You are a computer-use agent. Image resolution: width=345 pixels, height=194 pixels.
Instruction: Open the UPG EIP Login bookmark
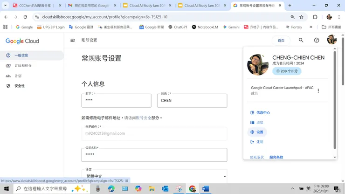(51, 27)
